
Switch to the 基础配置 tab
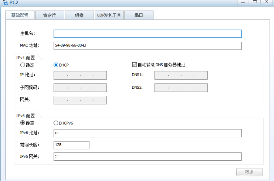(20, 15)
